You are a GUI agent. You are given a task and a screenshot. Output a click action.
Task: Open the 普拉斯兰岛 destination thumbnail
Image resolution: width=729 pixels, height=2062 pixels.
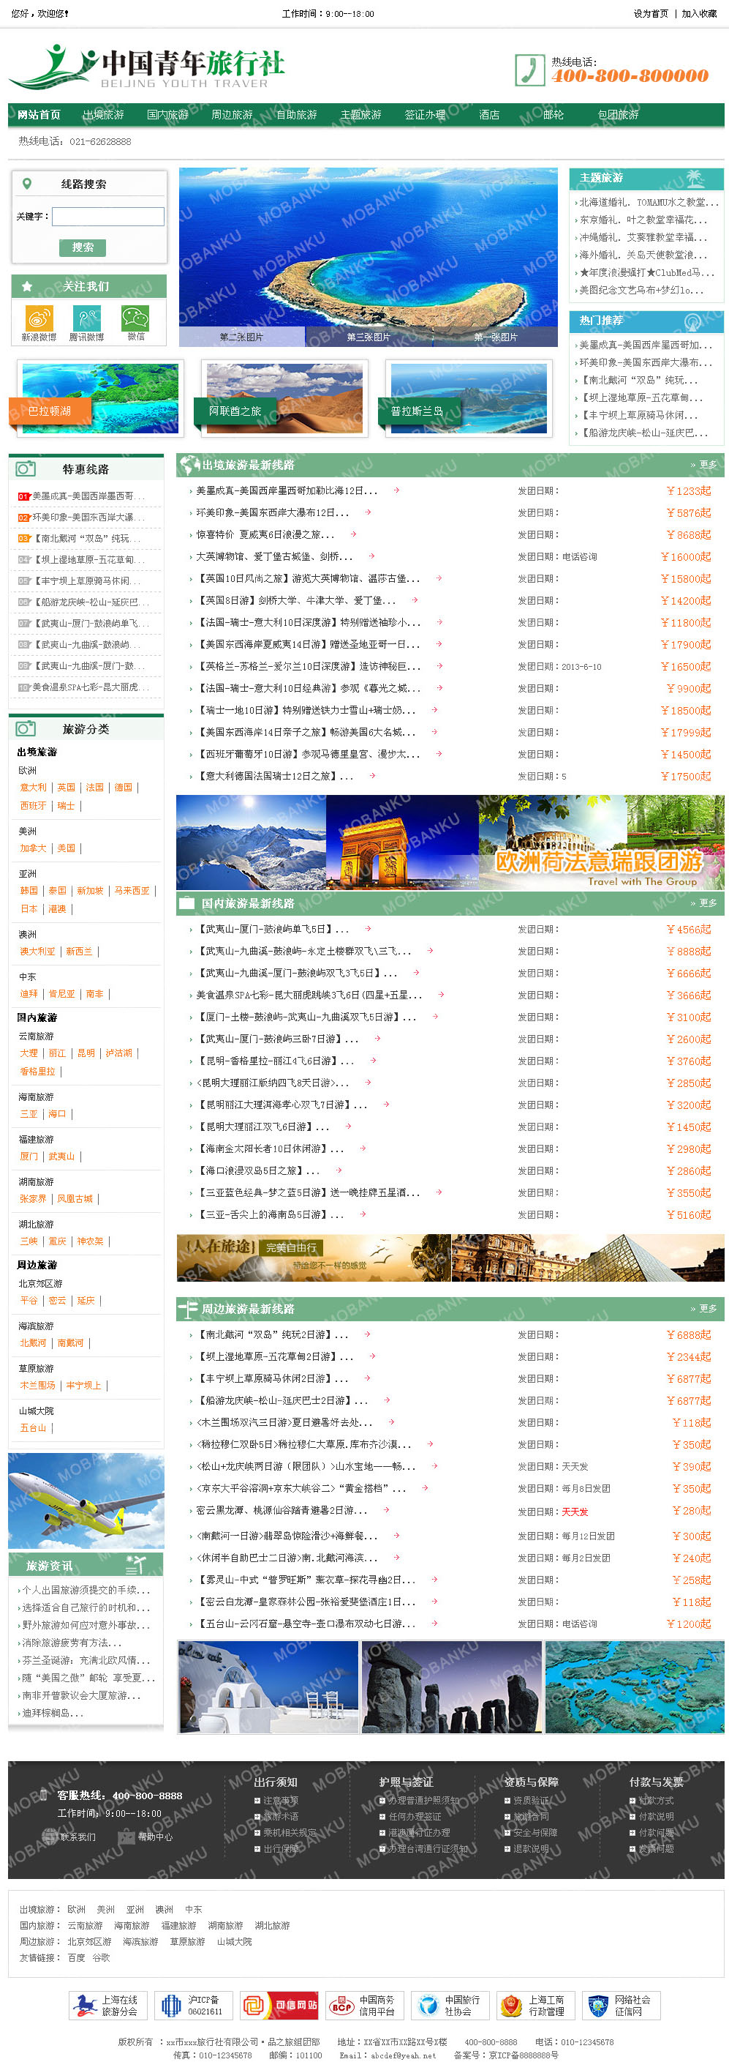click(x=469, y=397)
